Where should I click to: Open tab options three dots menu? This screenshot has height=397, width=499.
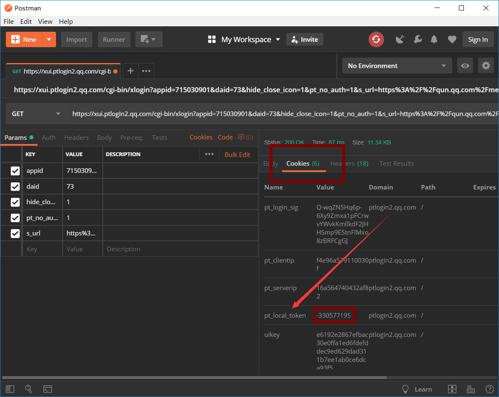pos(146,71)
